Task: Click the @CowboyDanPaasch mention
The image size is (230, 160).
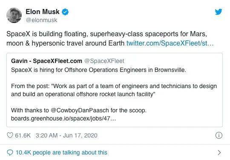Action: pyautogui.click(x=80, y=110)
